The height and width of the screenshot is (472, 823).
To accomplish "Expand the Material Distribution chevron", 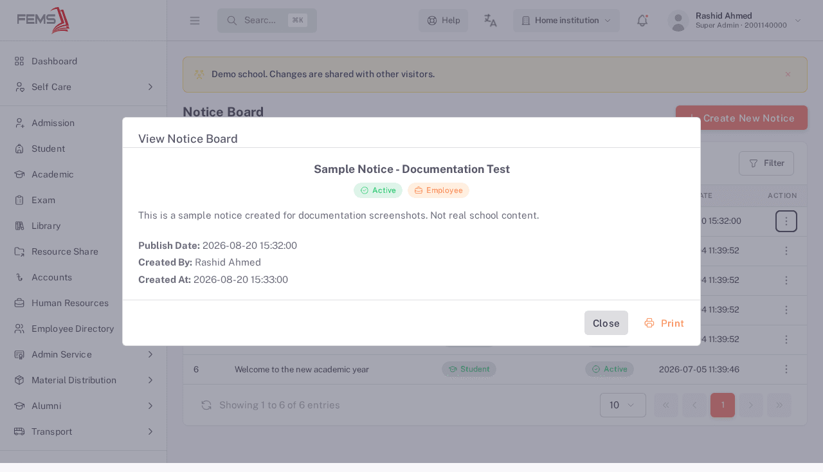I will 150,380.
